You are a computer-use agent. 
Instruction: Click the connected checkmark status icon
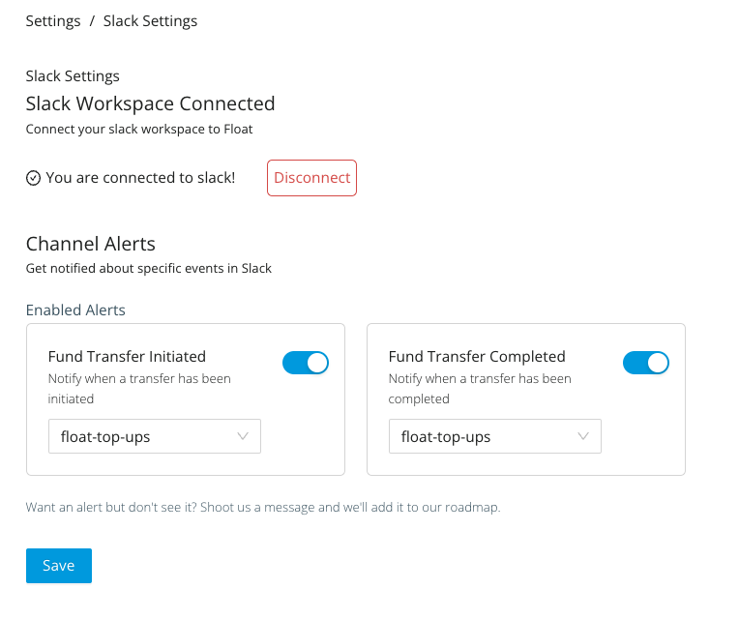click(x=33, y=178)
